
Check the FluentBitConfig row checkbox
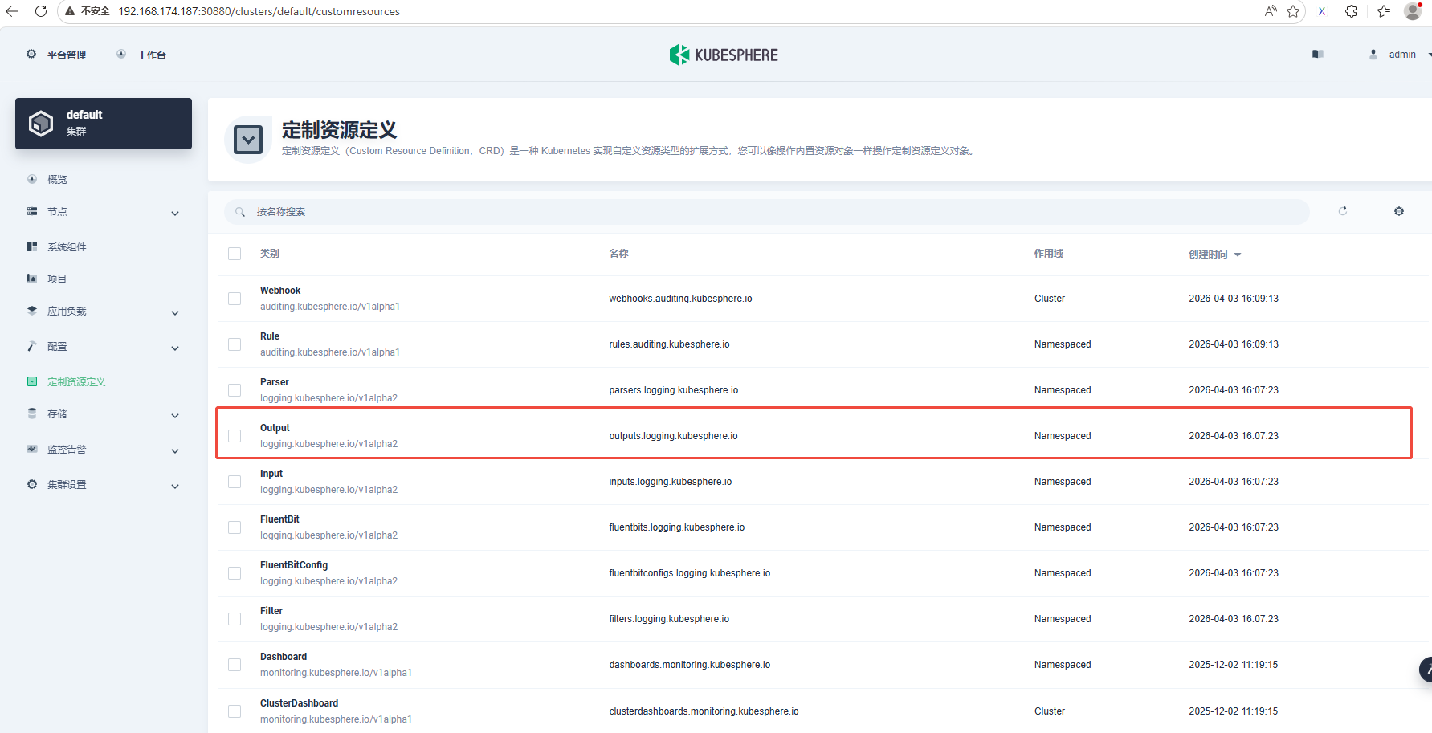[x=235, y=573]
